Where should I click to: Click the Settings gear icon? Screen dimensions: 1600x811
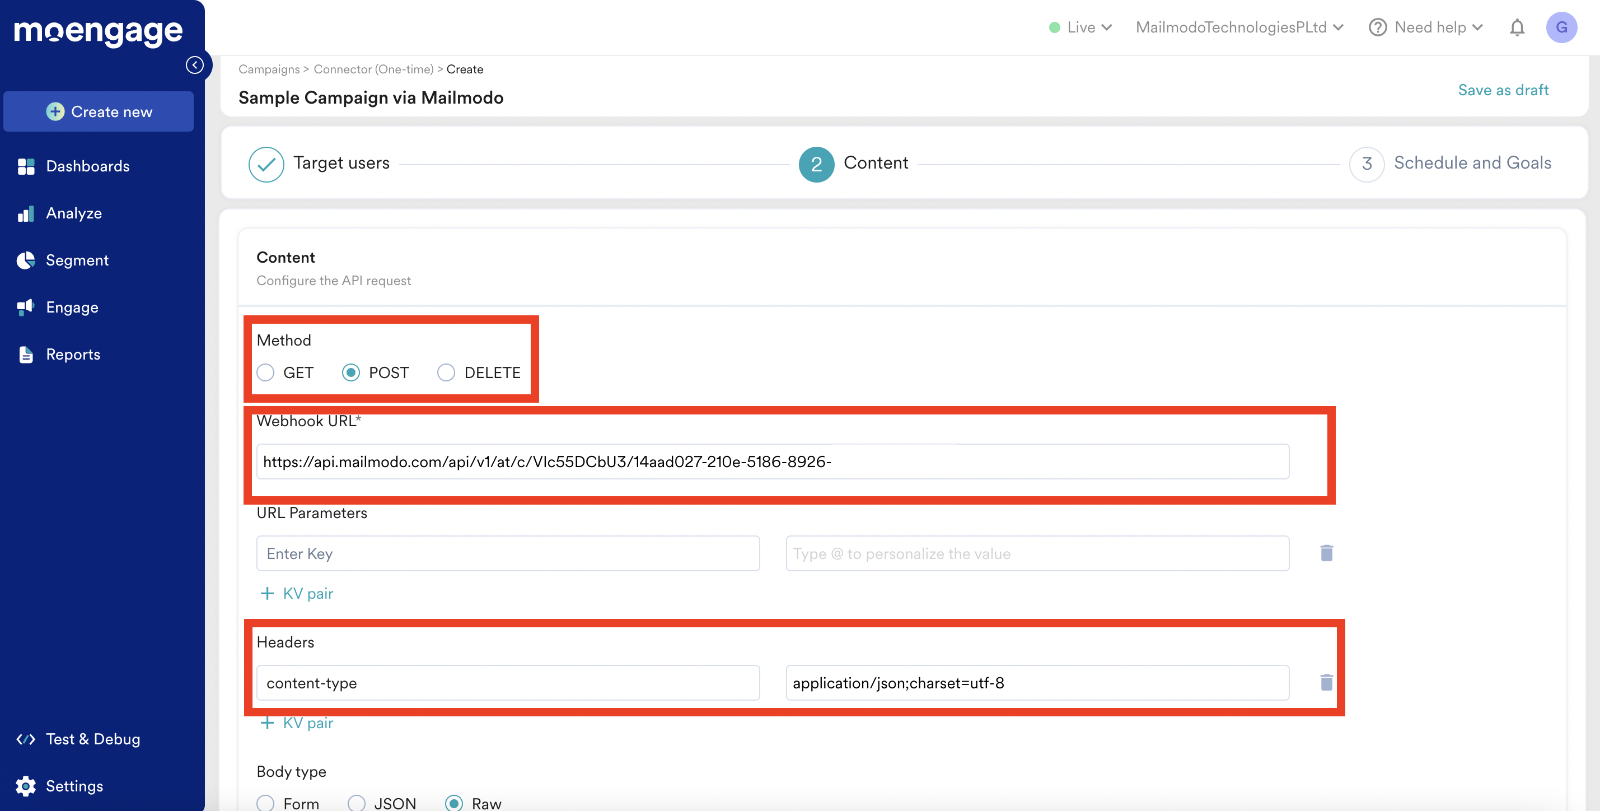tap(26, 786)
